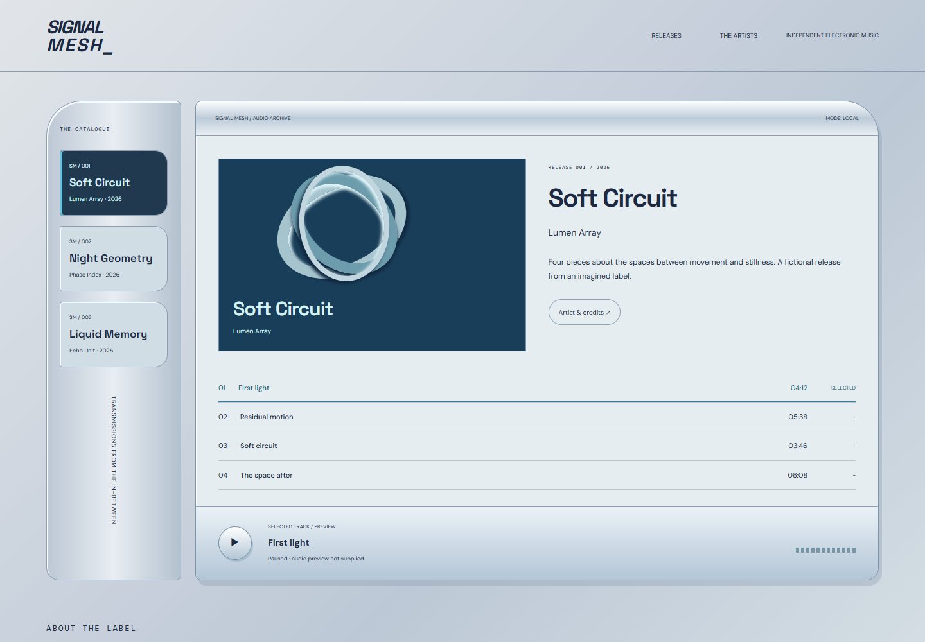Click the Release 001 / 2026 label
The height and width of the screenshot is (642, 925).
[579, 167]
